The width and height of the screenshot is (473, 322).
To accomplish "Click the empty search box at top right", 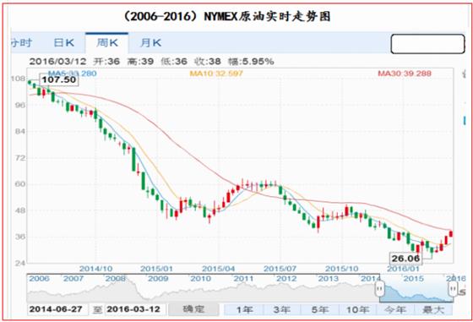I will (427, 44).
